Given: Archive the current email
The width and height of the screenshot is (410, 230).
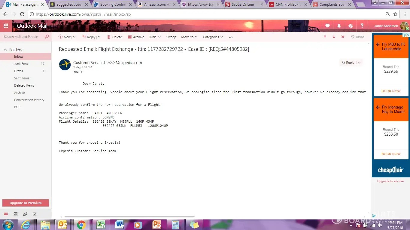Looking at the screenshot, I should click(136, 37).
